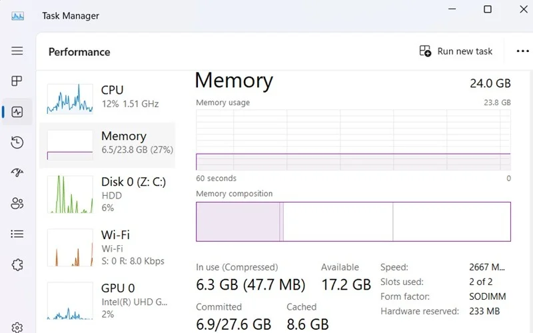Screen dimensions: 533x333
Task: Select the GPU 0 performance entry
Action: pos(107,302)
